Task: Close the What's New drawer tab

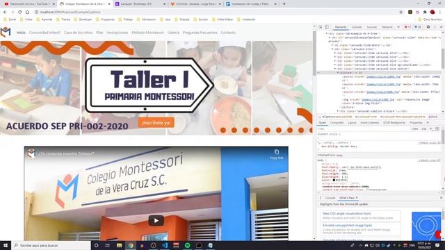Action: point(357,198)
